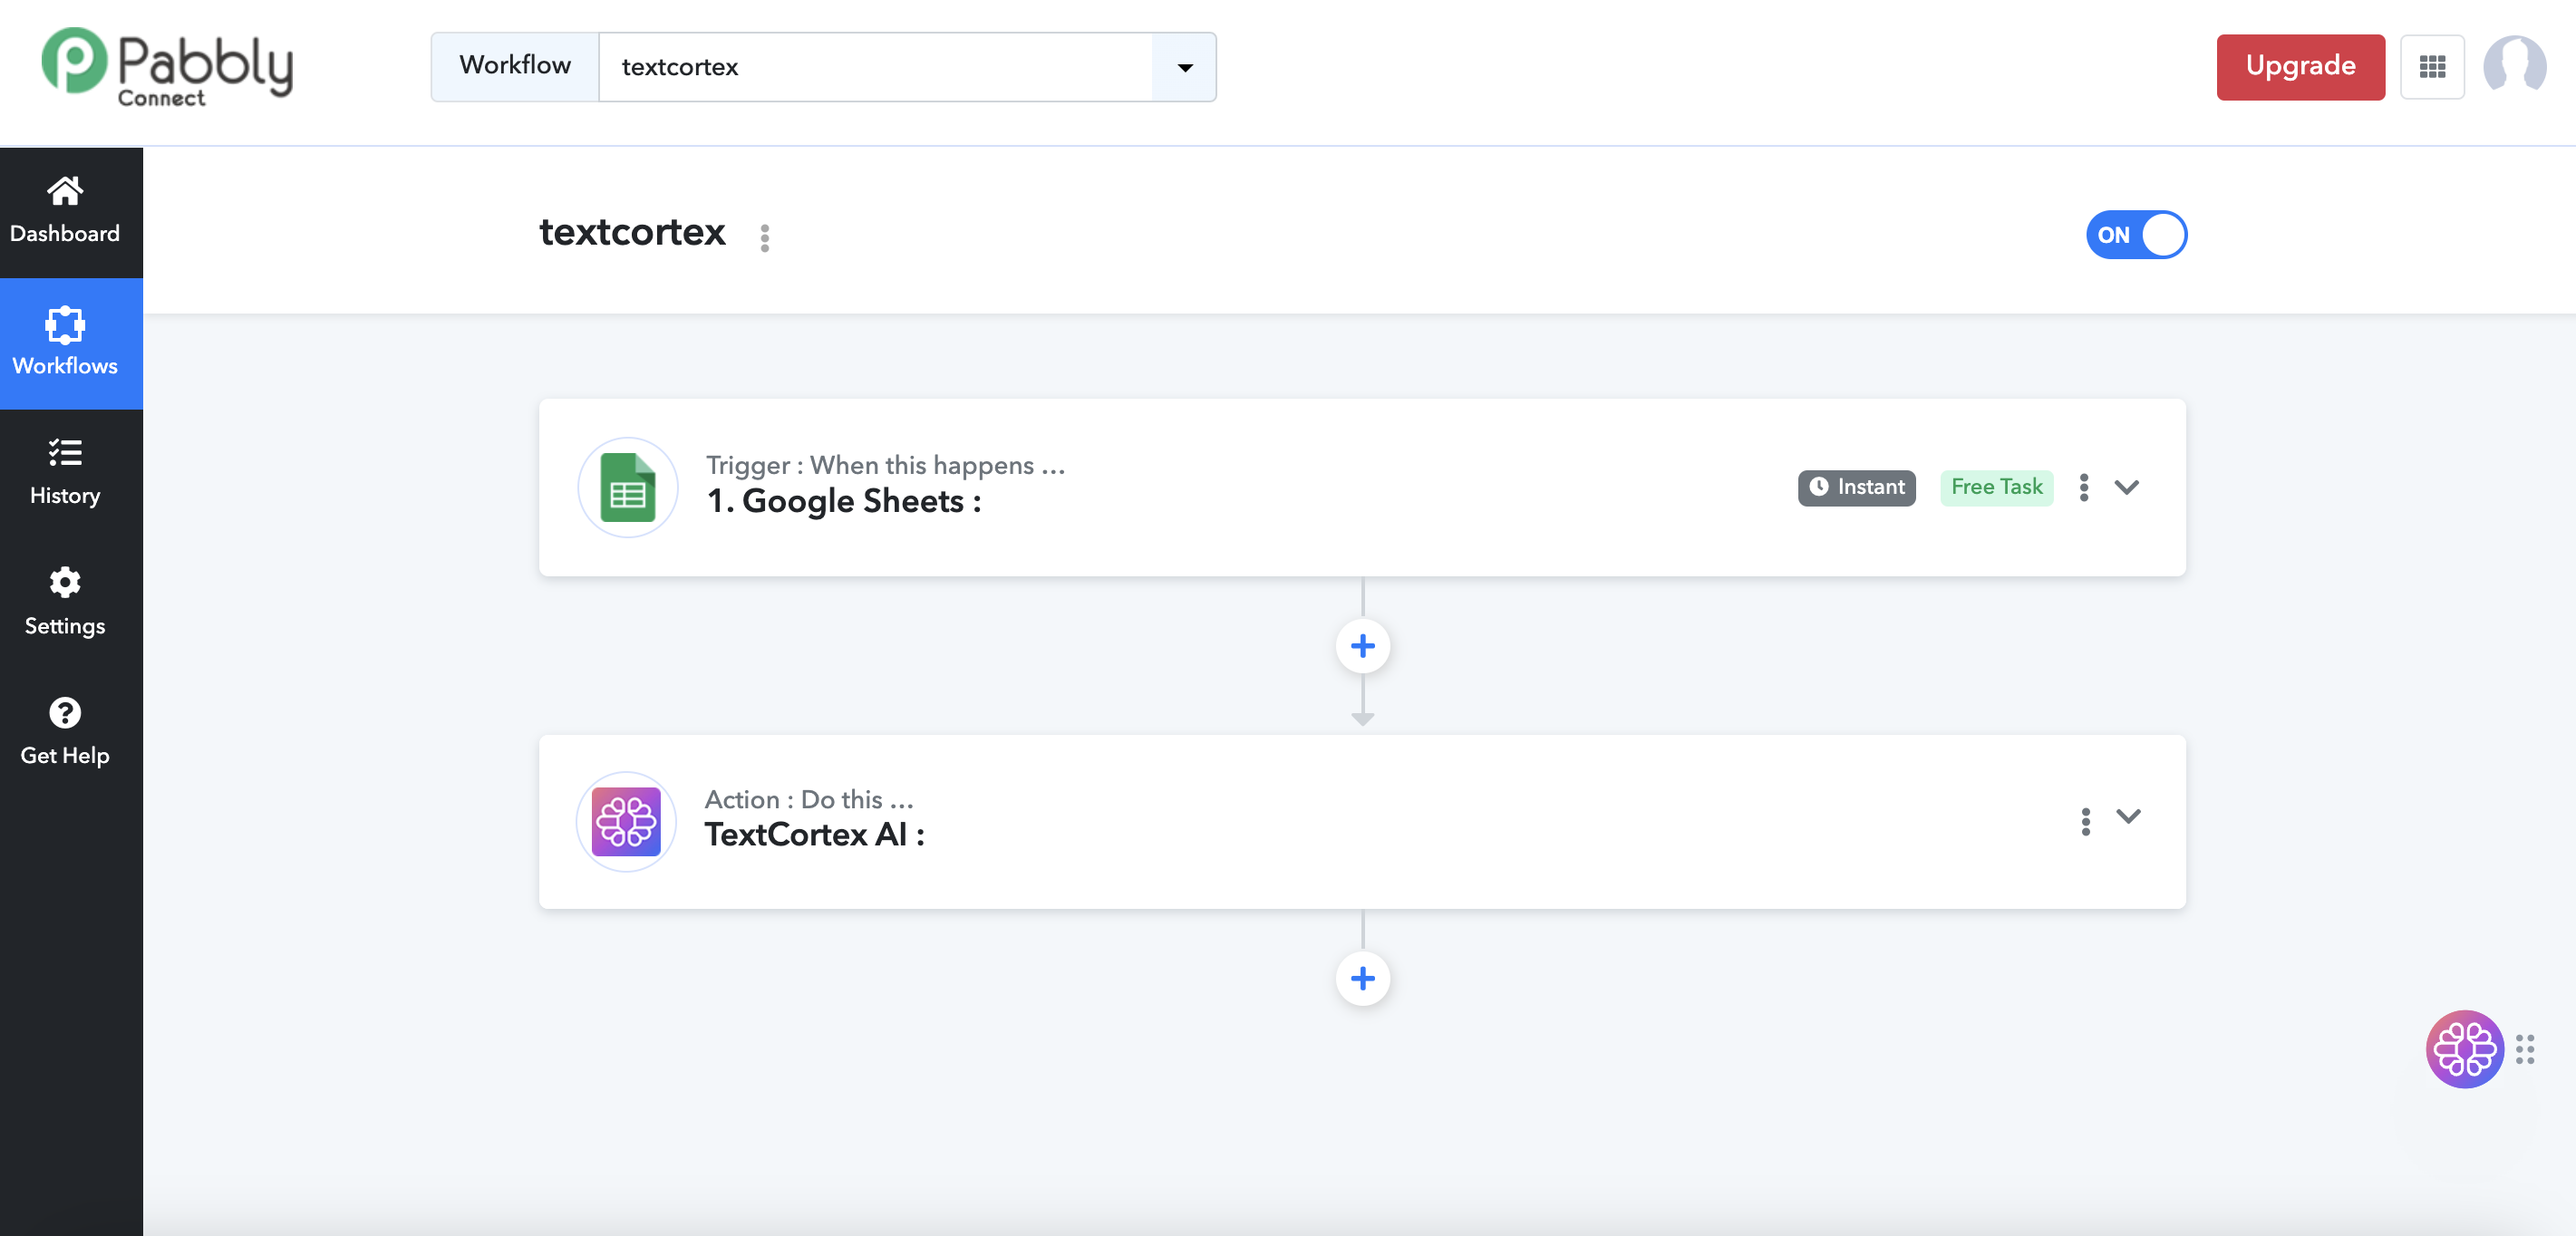This screenshot has width=2576, height=1236.
Task: Open the History section
Action: (x=65, y=473)
